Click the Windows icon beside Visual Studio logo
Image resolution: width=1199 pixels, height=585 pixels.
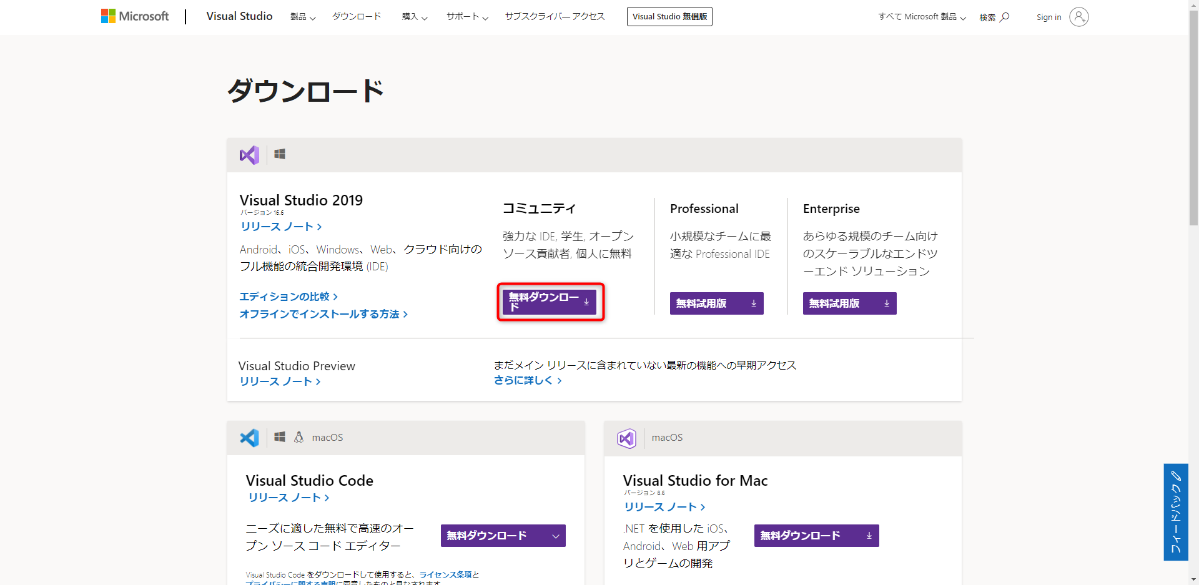(x=280, y=154)
